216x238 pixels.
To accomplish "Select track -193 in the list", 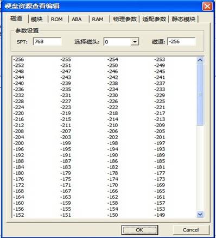I will [x=160, y=149].
